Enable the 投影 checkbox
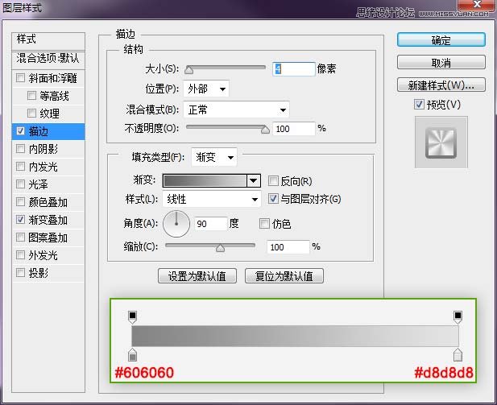The height and width of the screenshot is (405, 497). tap(20, 272)
